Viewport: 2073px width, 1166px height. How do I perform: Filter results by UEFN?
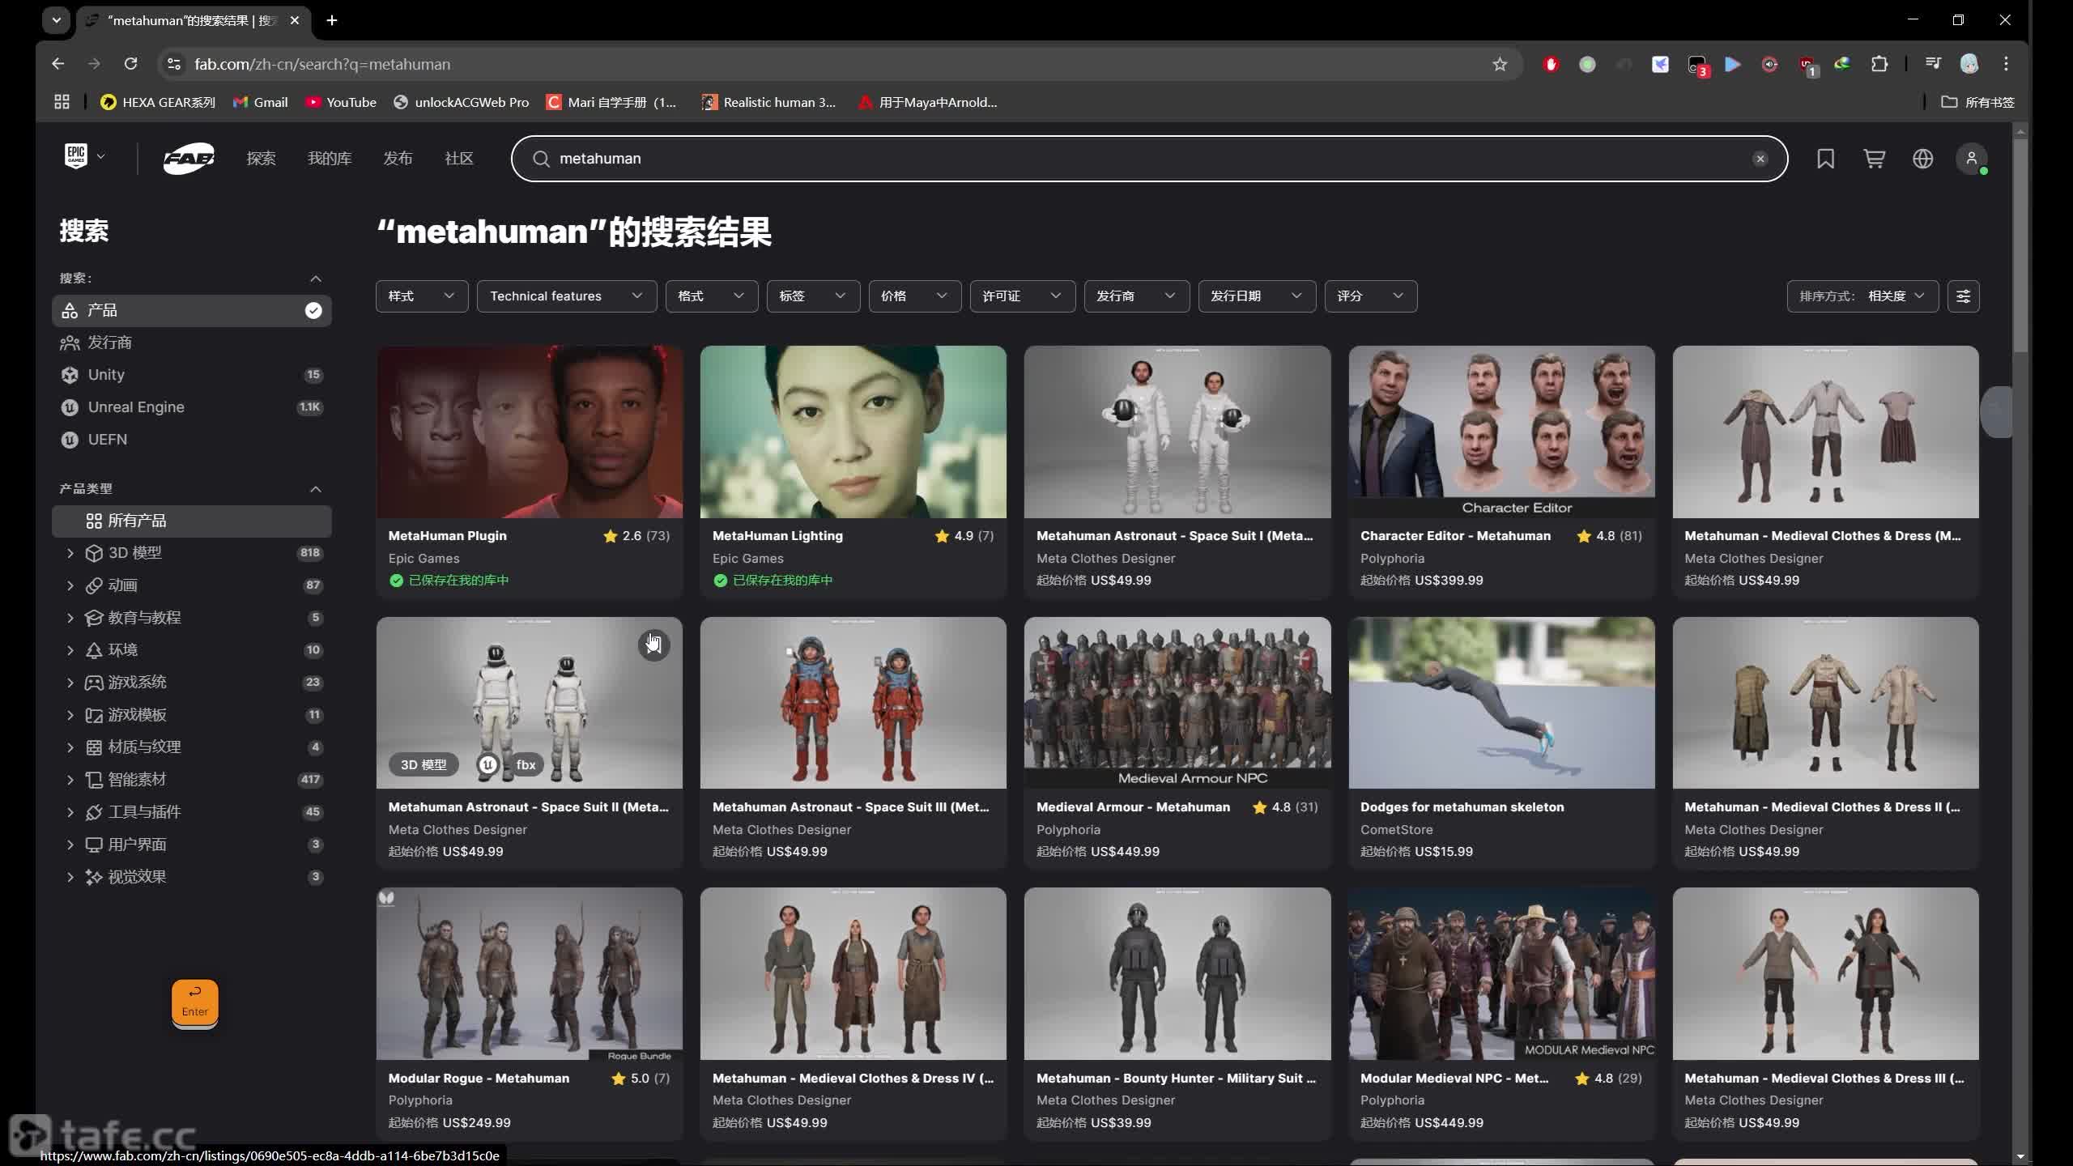click(x=192, y=440)
